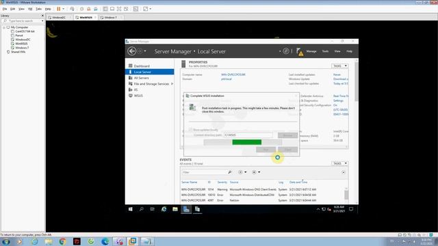Open the pause button dropdown arrow

click(x=64, y=9)
